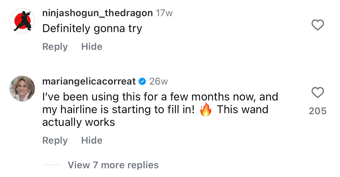Like mariangelicacorreat's comment with the heart

click(317, 93)
